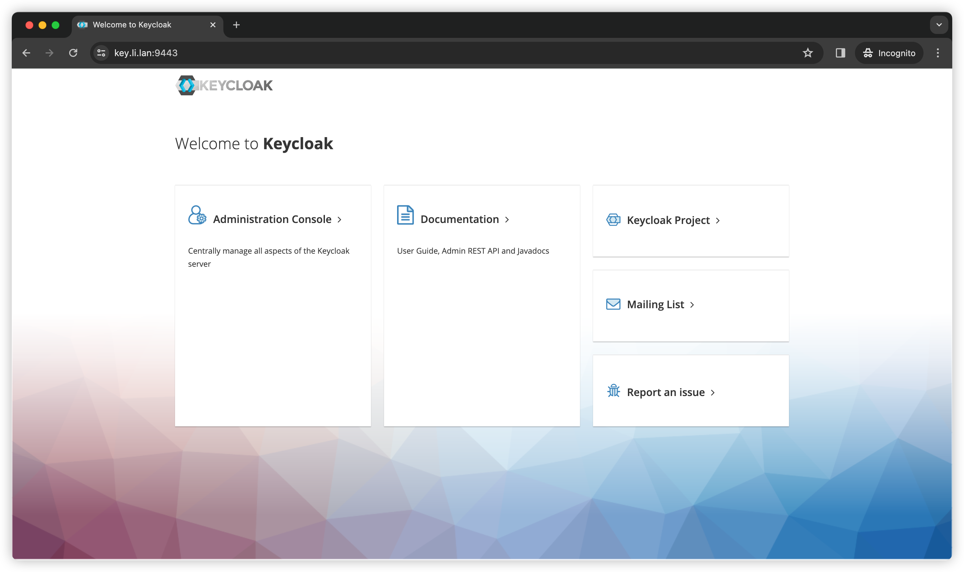Click the Report an issue bug icon
This screenshot has height=572, width=964.
(x=613, y=391)
